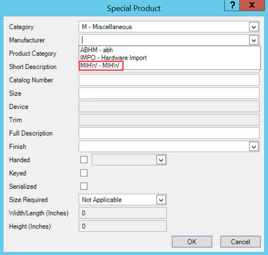Select ABHM - abh from manufacturer list

click(x=97, y=50)
